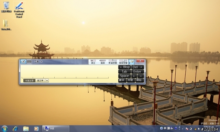
Task: Click the language bar options arrow
Action: [x=179, y=129]
